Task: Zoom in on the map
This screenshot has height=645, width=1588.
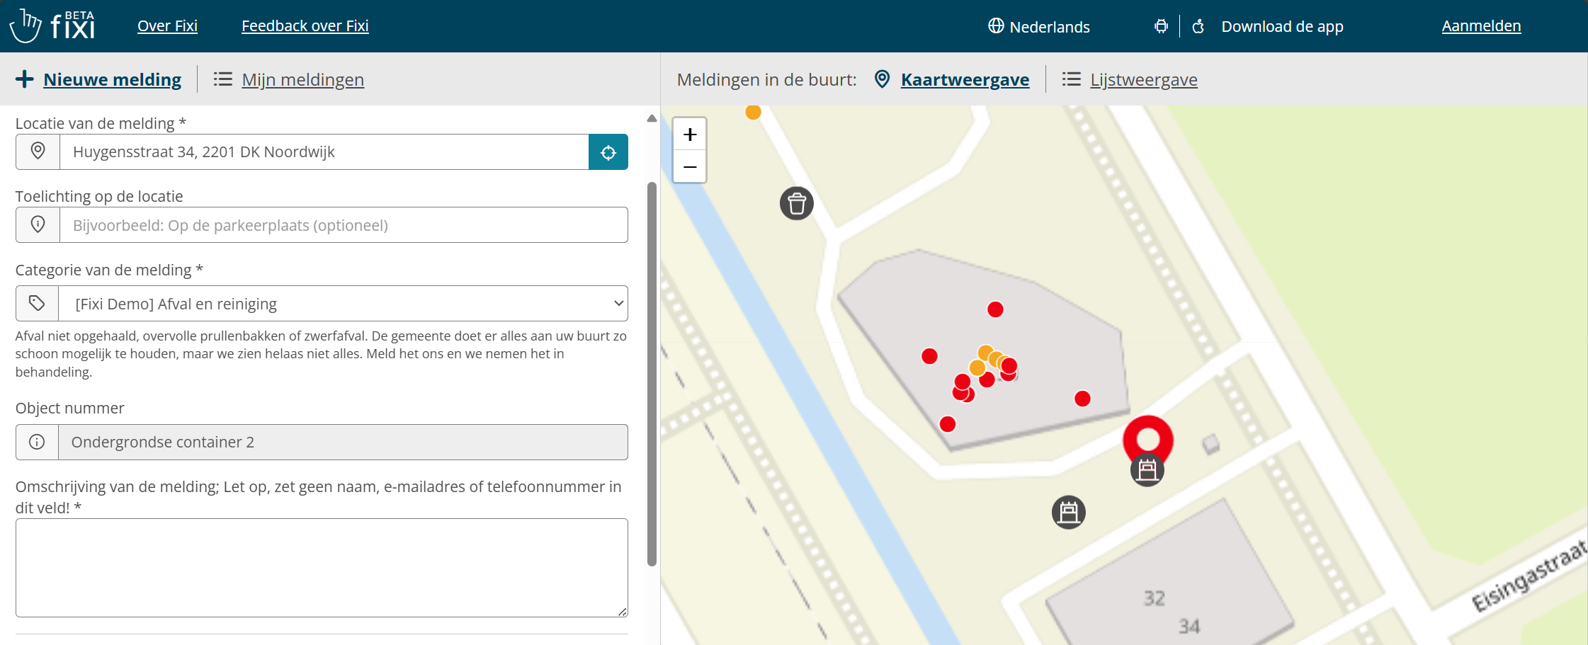Action: [690, 135]
